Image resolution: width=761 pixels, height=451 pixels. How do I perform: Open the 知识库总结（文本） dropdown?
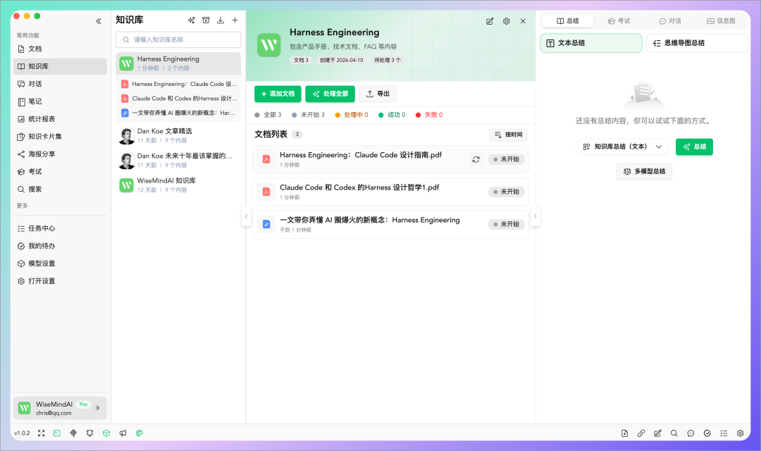pyautogui.click(x=622, y=147)
